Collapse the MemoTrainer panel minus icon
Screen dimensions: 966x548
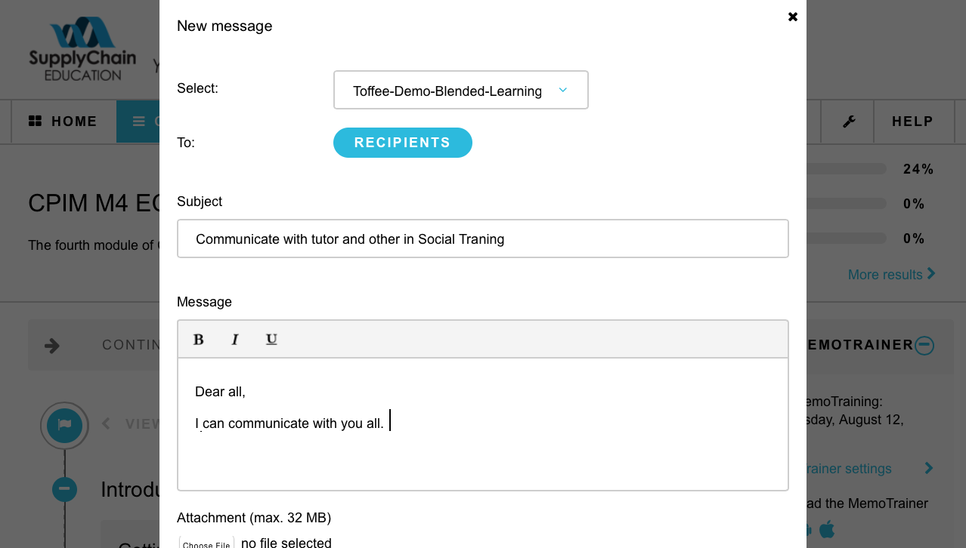pyautogui.click(x=924, y=345)
